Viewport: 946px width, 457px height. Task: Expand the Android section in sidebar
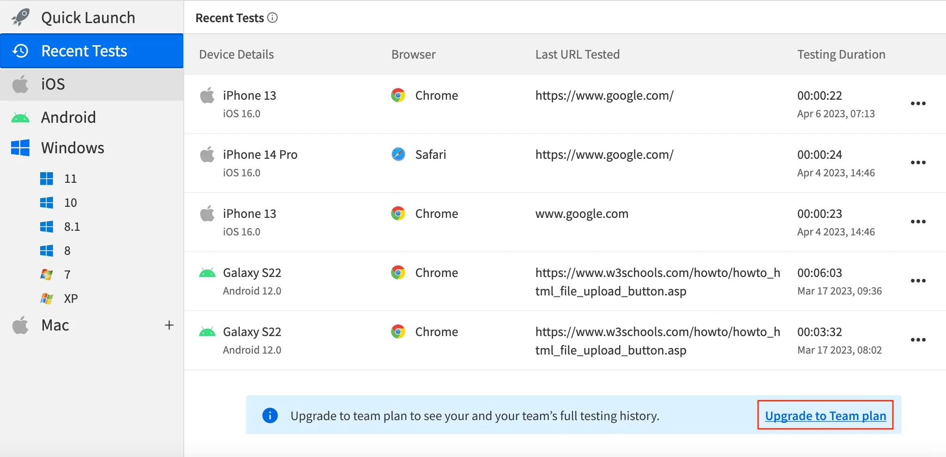(68, 117)
